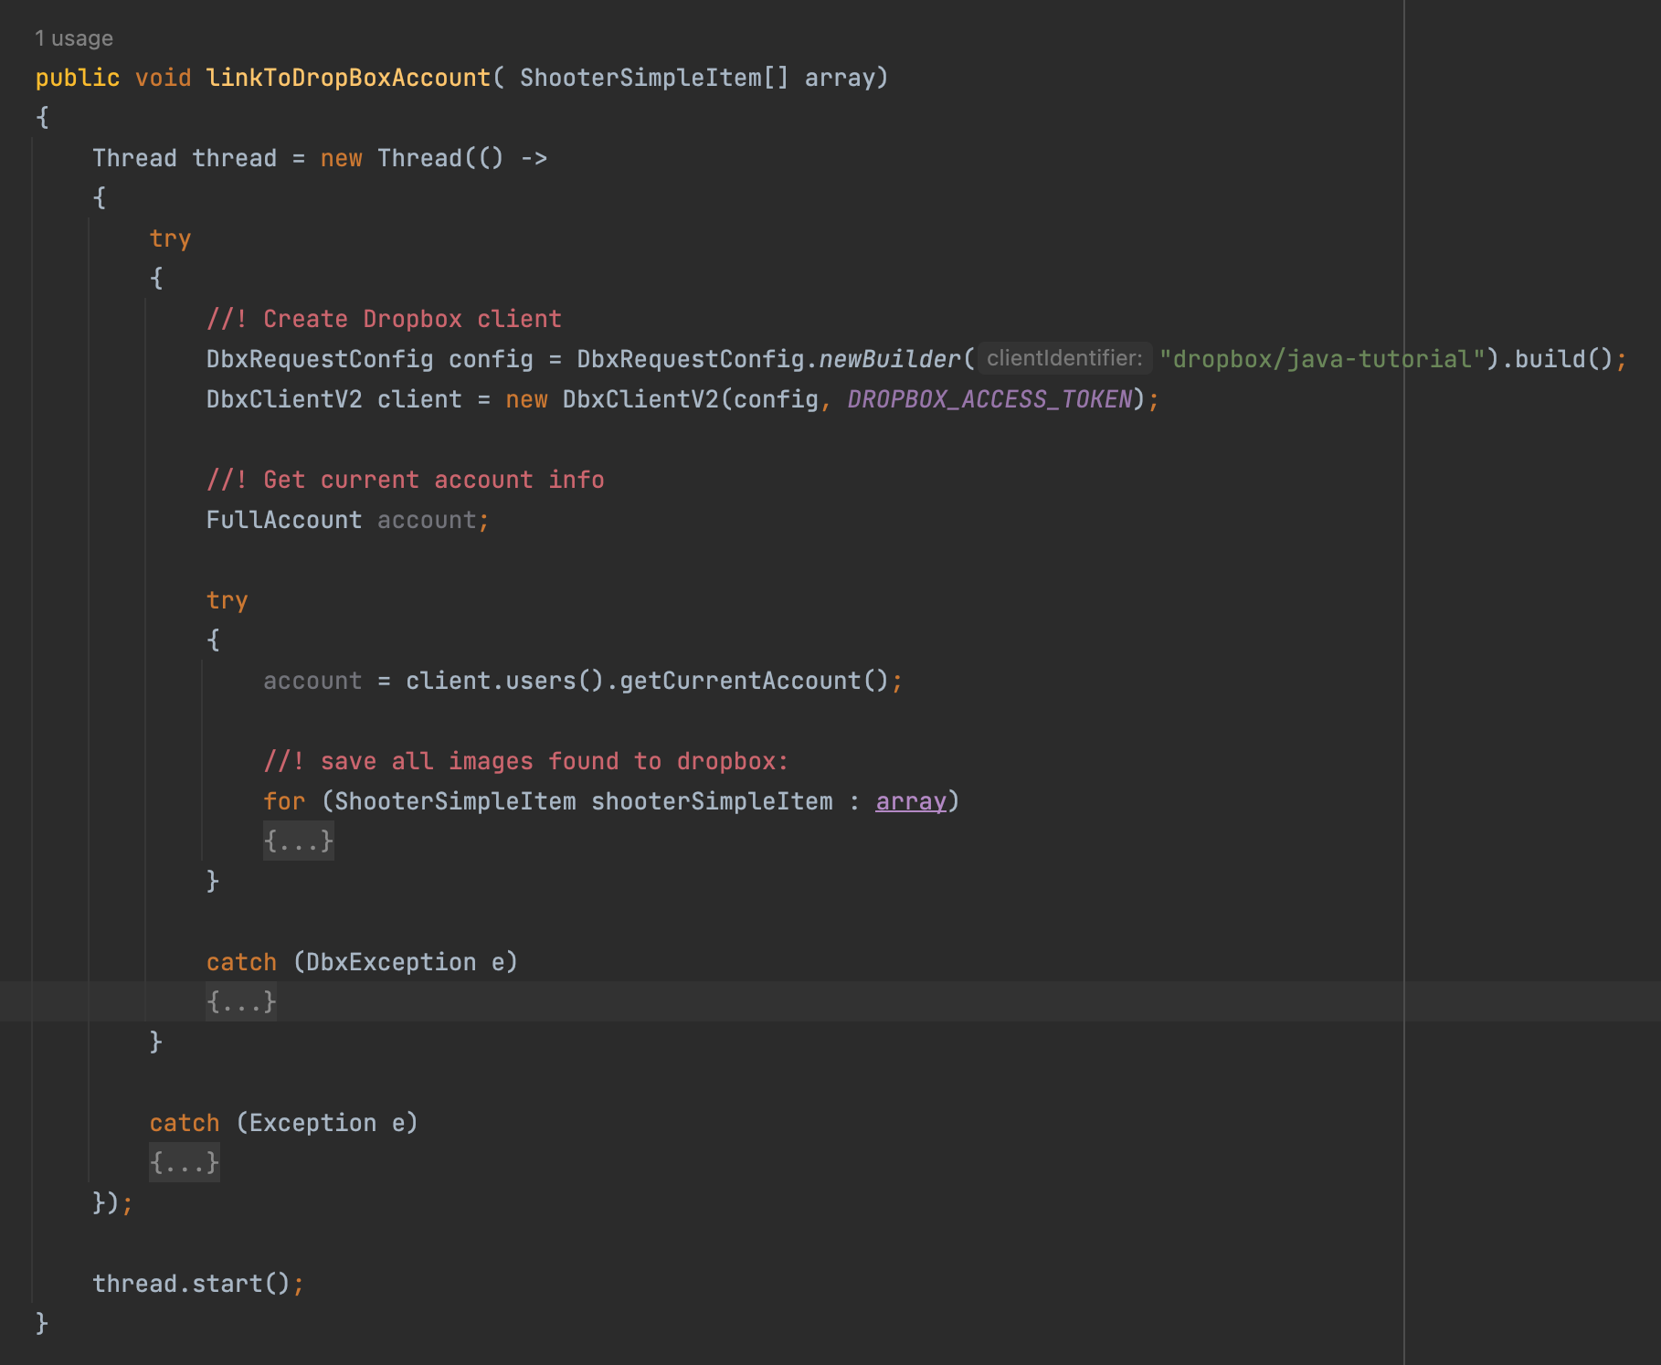The height and width of the screenshot is (1365, 1661).
Task: Expand the folded for-loop body
Action: (x=298, y=841)
